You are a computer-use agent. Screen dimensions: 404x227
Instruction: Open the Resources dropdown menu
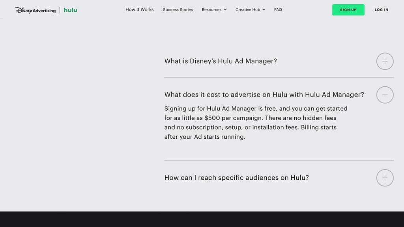pos(214,10)
